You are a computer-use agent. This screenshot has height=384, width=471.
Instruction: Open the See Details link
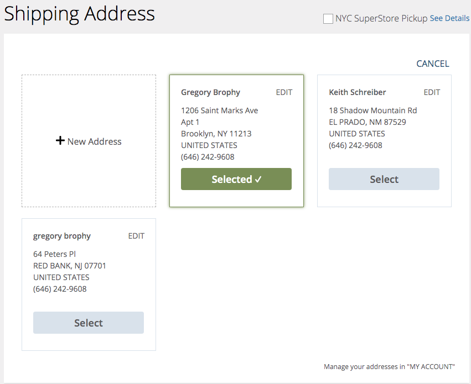[449, 18]
